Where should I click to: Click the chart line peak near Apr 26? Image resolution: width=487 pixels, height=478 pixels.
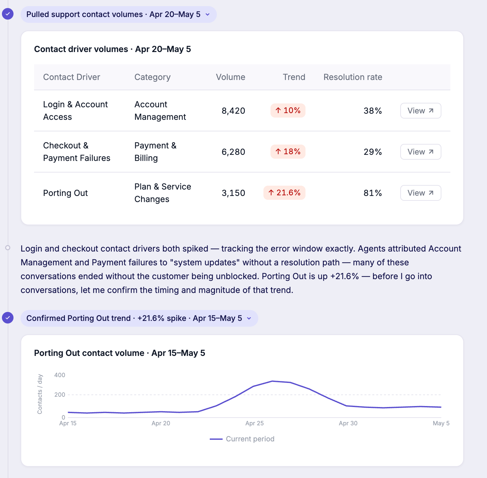point(272,381)
